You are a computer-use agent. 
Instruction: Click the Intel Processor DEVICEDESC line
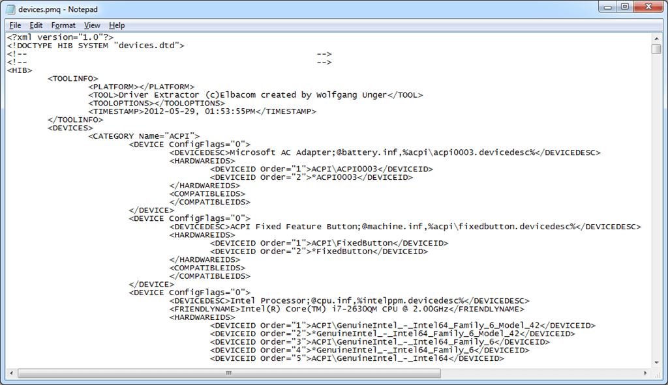pyautogui.click(x=350, y=301)
